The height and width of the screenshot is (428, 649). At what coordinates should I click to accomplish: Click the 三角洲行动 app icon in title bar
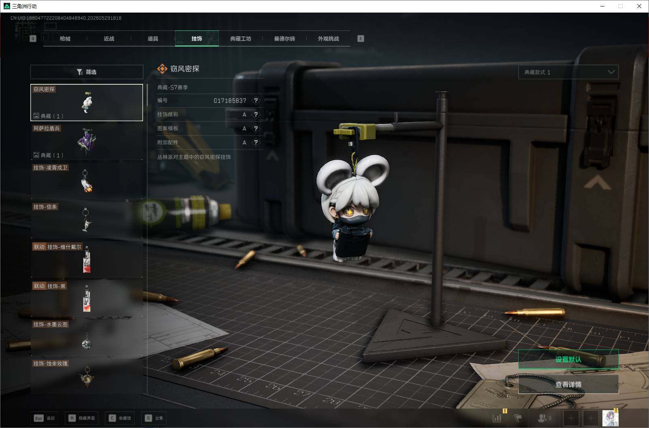(6, 6)
